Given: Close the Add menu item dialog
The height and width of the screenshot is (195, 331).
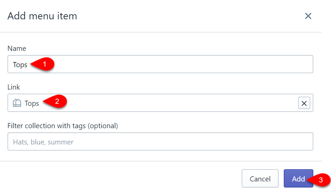Looking at the screenshot, I should pyautogui.click(x=308, y=16).
